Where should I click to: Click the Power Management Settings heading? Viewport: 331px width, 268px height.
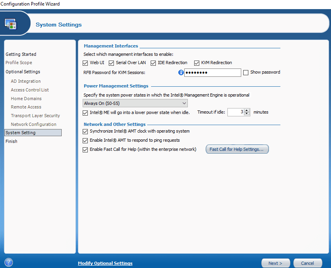pyautogui.click(x=116, y=86)
